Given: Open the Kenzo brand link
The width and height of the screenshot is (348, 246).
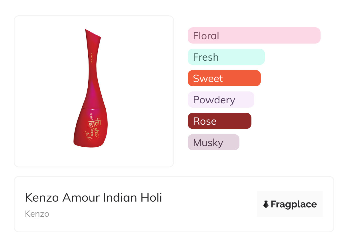Looking at the screenshot, I should click(x=37, y=214).
